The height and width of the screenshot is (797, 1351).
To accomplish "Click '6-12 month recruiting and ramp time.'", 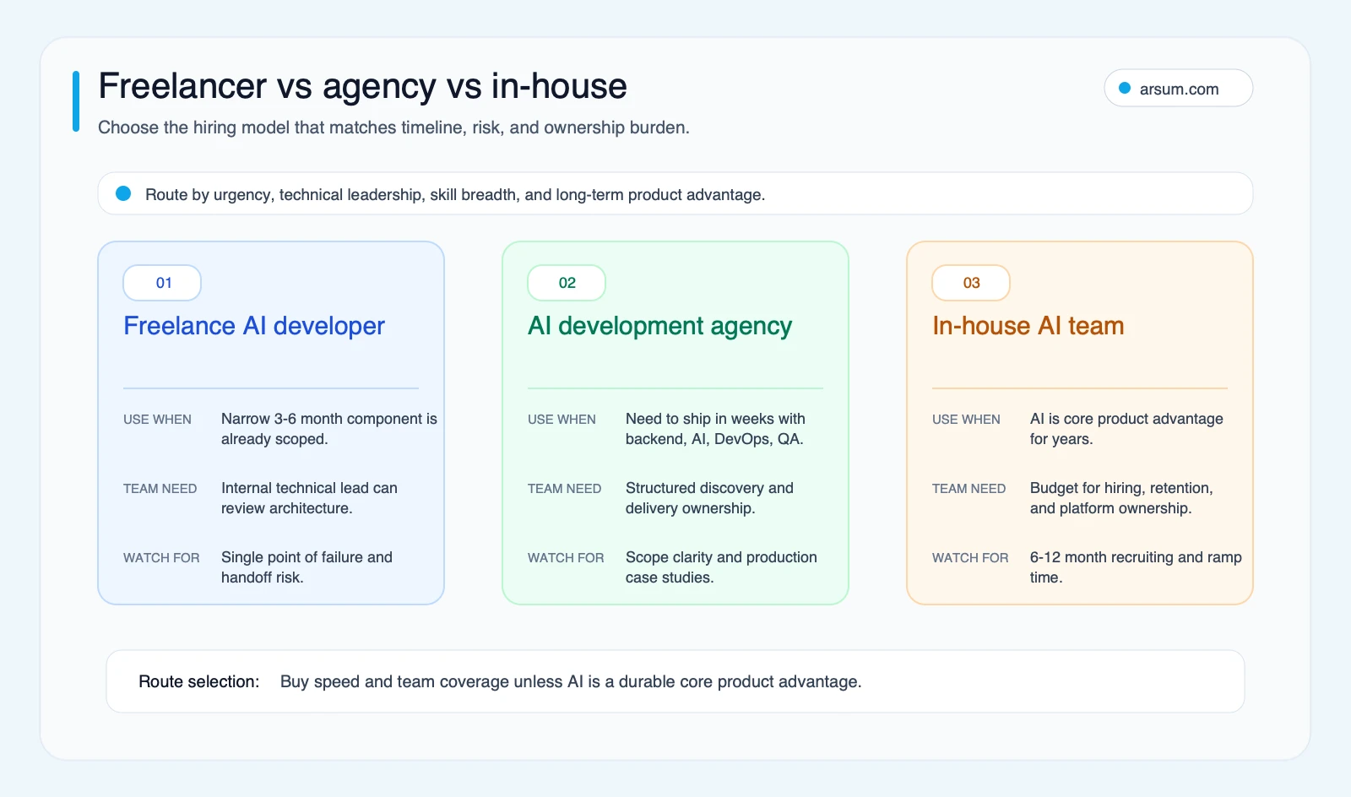I will click(1136, 567).
